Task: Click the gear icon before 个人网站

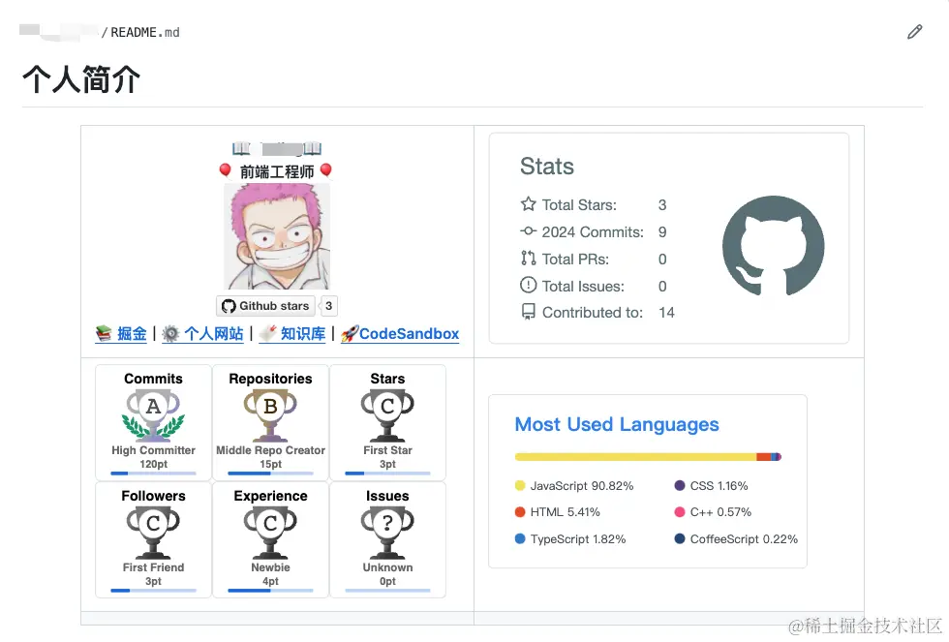Action: [171, 334]
